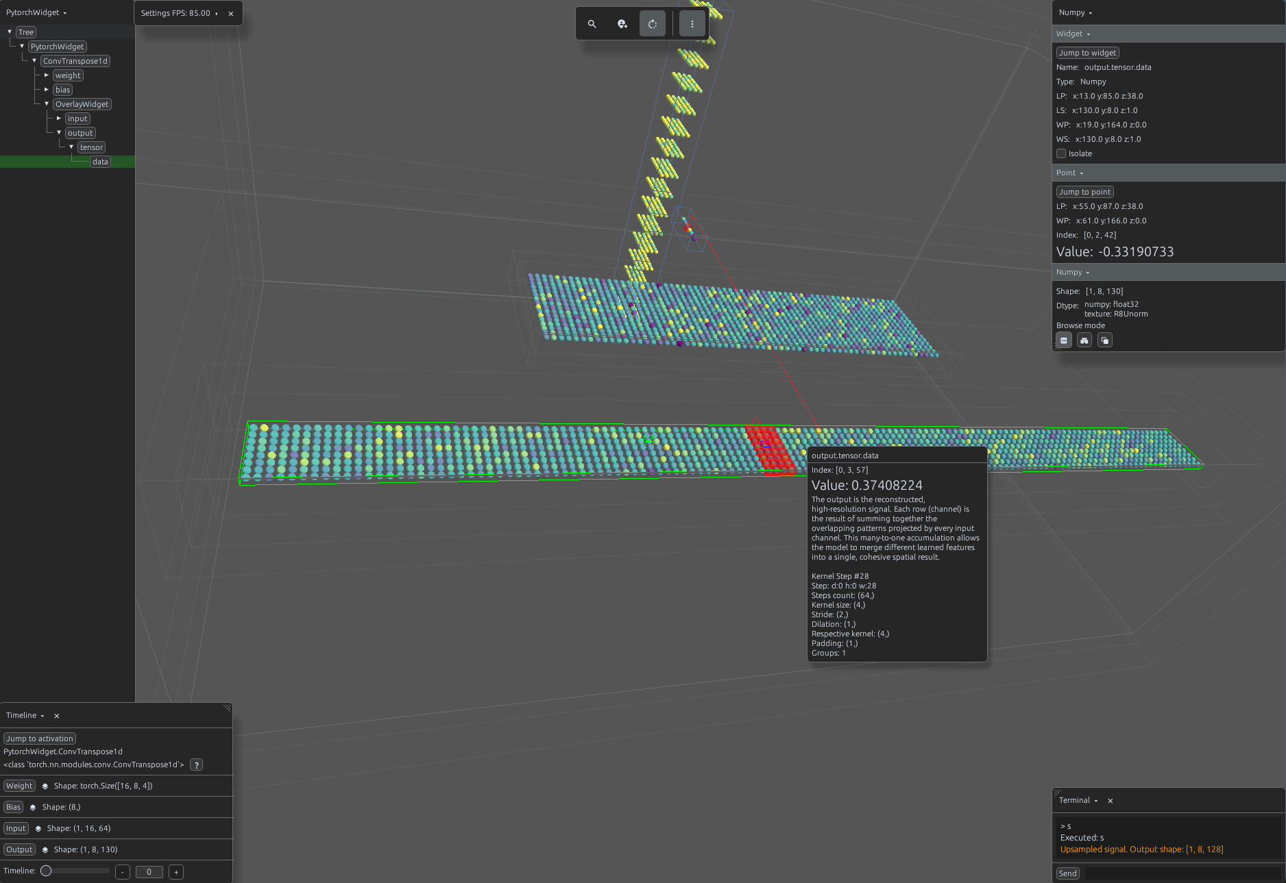
Task: Click the red highlighted kernel region in output tensor
Action: click(771, 450)
